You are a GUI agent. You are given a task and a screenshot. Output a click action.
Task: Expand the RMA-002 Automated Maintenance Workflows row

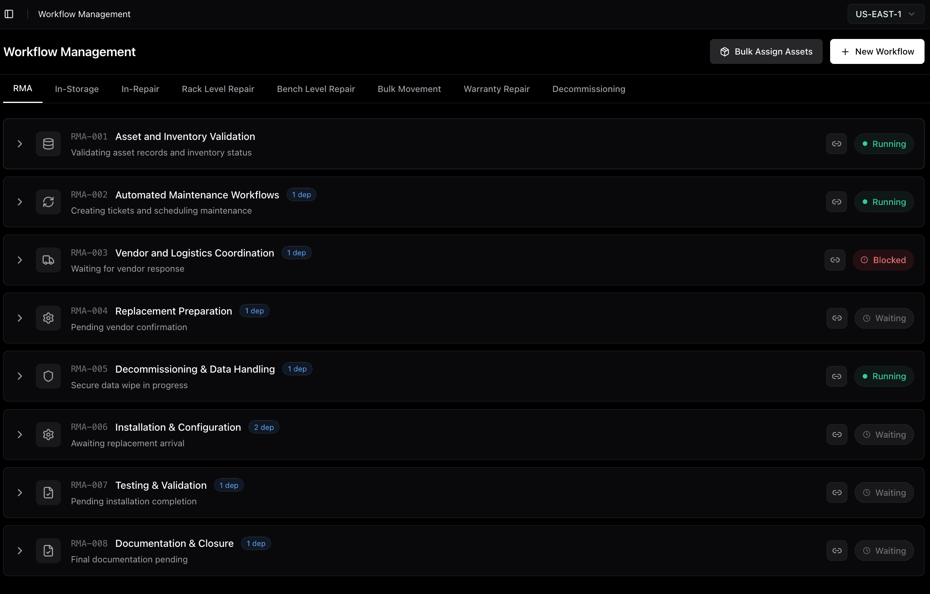coord(20,202)
